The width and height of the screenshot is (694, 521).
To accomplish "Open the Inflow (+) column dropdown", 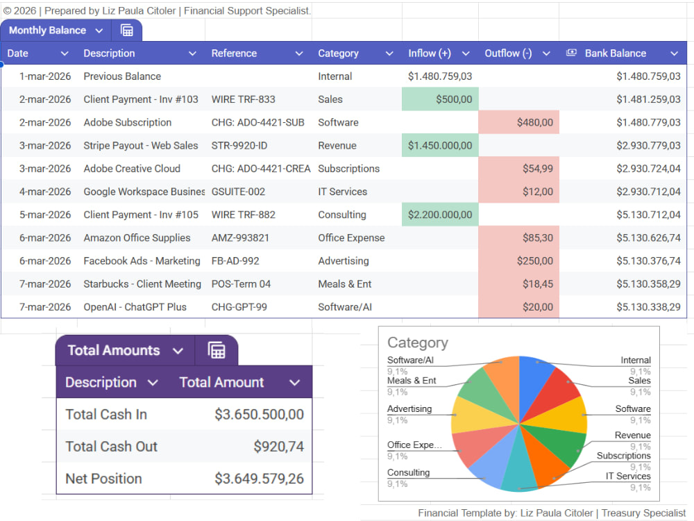I will (x=466, y=53).
